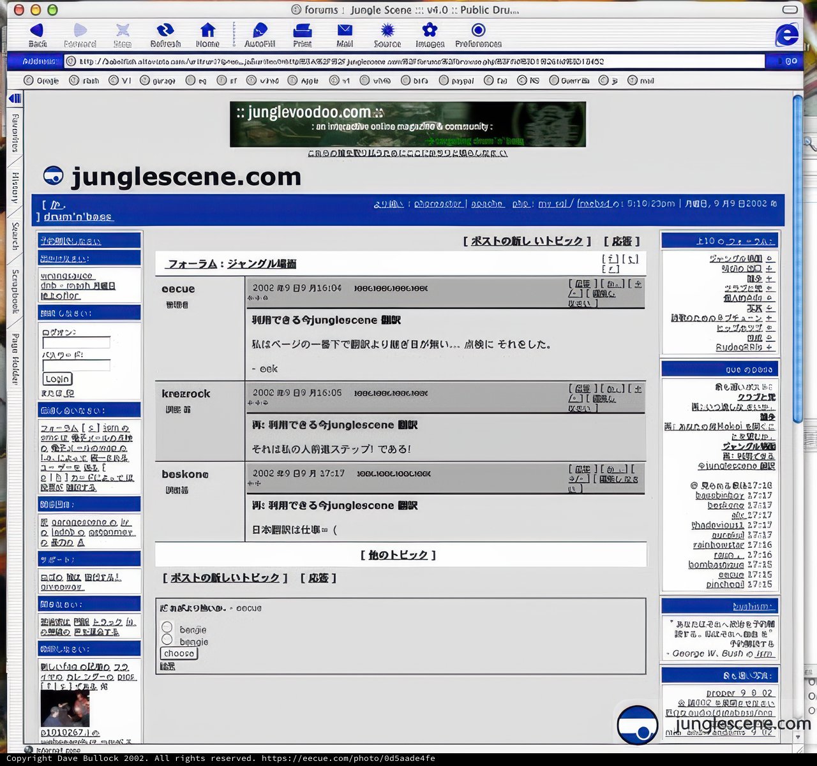The width and height of the screenshot is (817, 766).
Task: Open poster 'boskone' profile link
Action: coord(185,474)
